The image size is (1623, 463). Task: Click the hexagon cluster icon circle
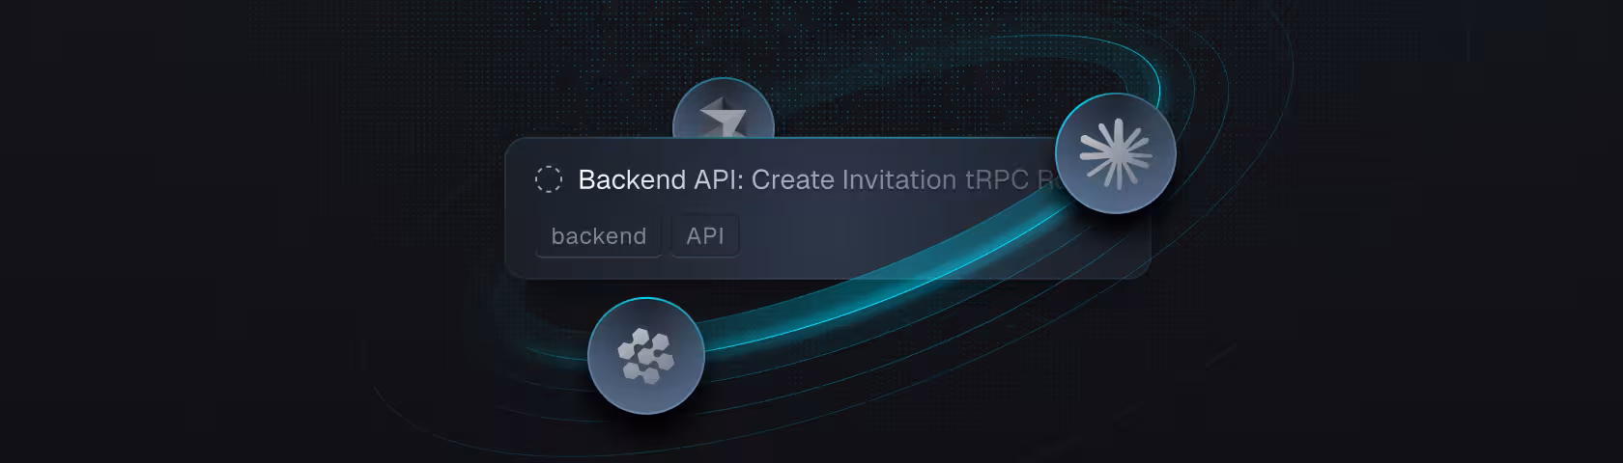point(646,356)
